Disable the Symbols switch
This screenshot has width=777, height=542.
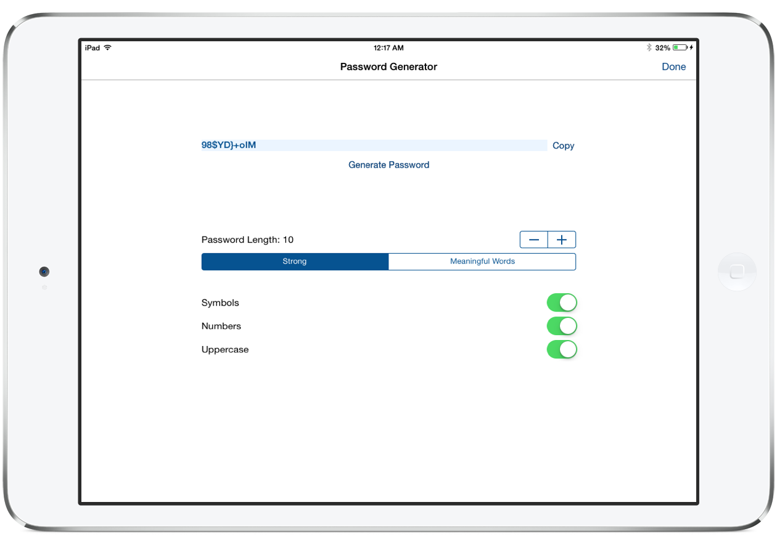[561, 302]
